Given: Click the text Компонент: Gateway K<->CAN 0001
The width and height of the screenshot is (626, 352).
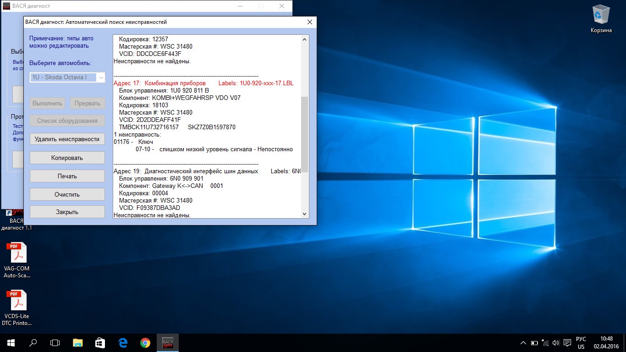Looking at the screenshot, I should [171, 186].
